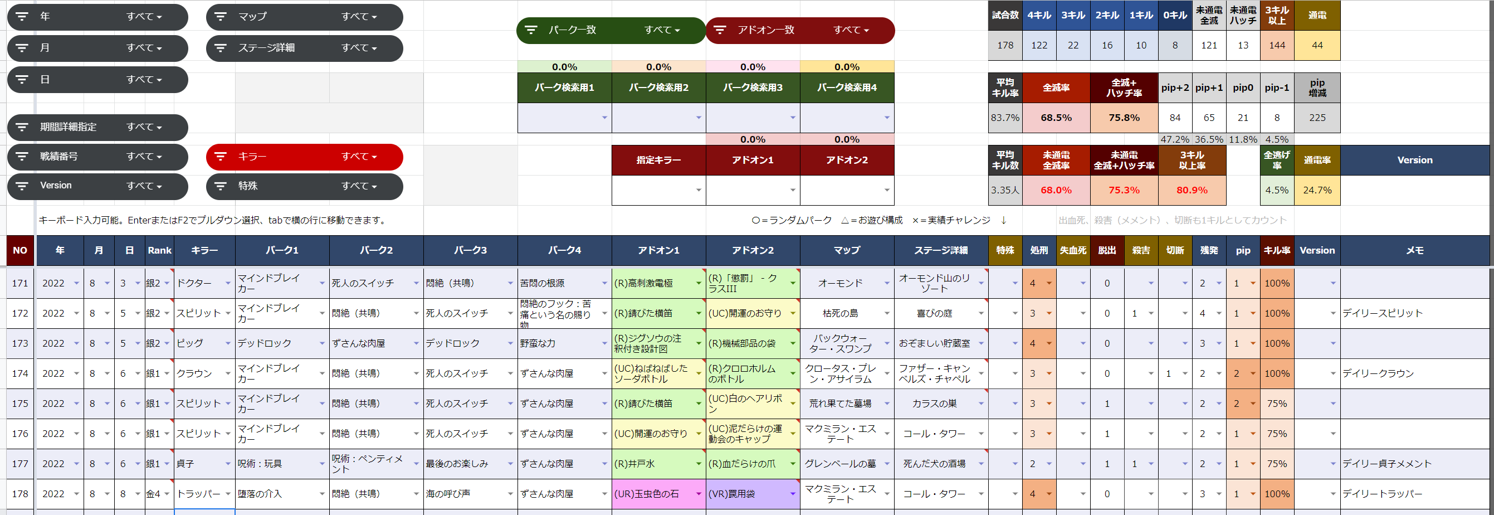Click the filter icon of the left Version slicer
The width and height of the screenshot is (1494, 515).
click(22, 186)
